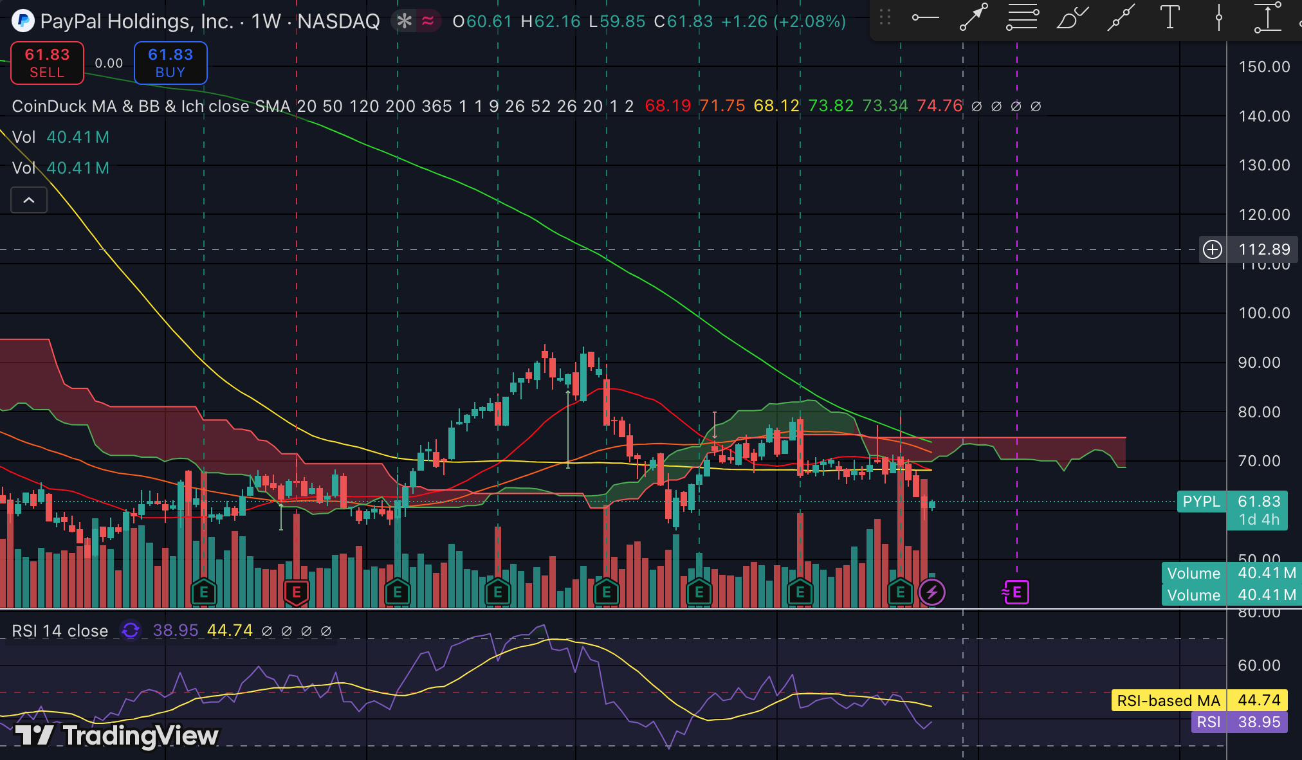Click the yellow 44.74 value in RSI legend

[x=230, y=631]
